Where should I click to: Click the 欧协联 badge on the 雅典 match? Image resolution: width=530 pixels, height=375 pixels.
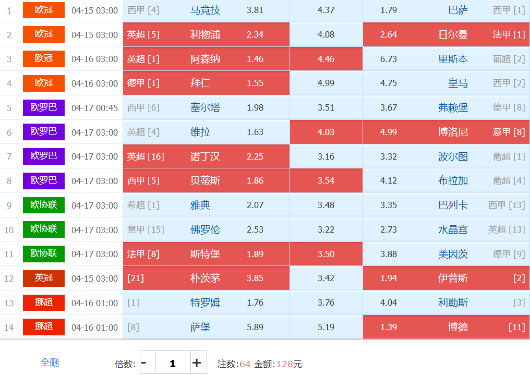(44, 205)
